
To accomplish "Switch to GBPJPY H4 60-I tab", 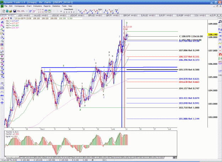I will point(113,15).
